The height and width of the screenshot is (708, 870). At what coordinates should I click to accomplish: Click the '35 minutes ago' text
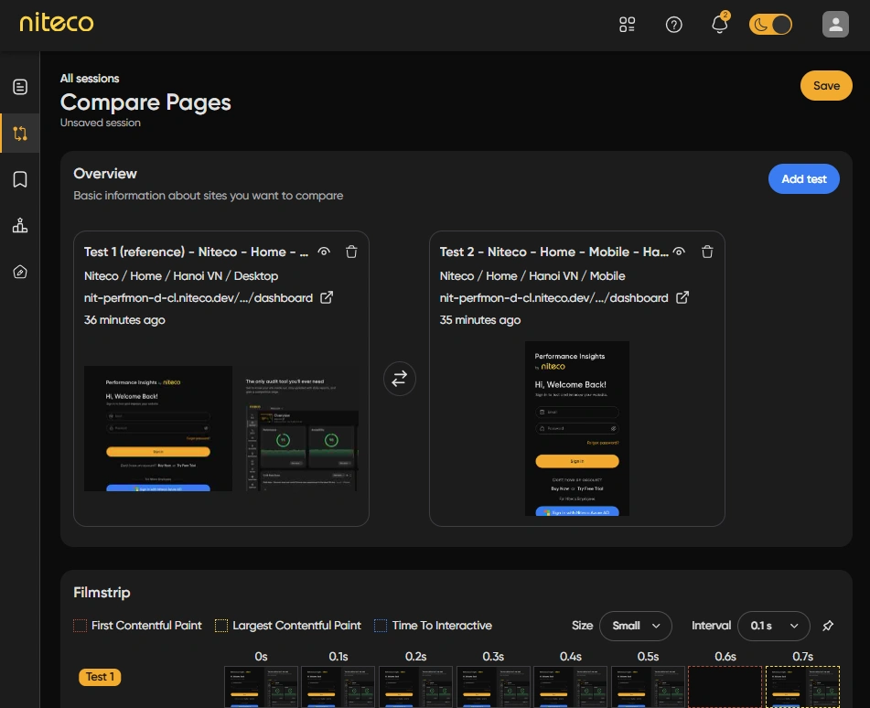[x=480, y=320]
